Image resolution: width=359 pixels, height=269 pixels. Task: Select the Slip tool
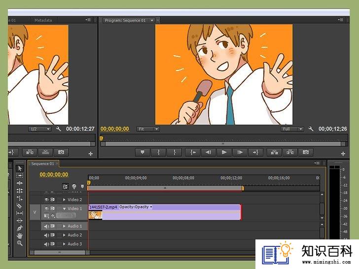click(20, 213)
